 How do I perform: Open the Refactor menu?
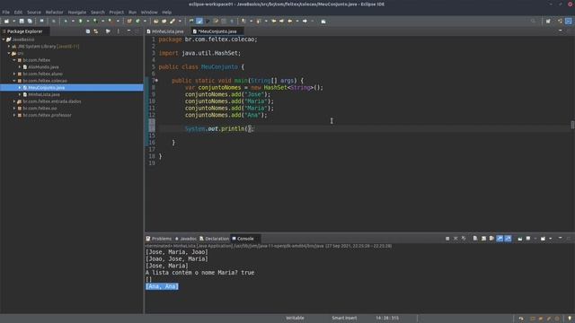(54, 12)
